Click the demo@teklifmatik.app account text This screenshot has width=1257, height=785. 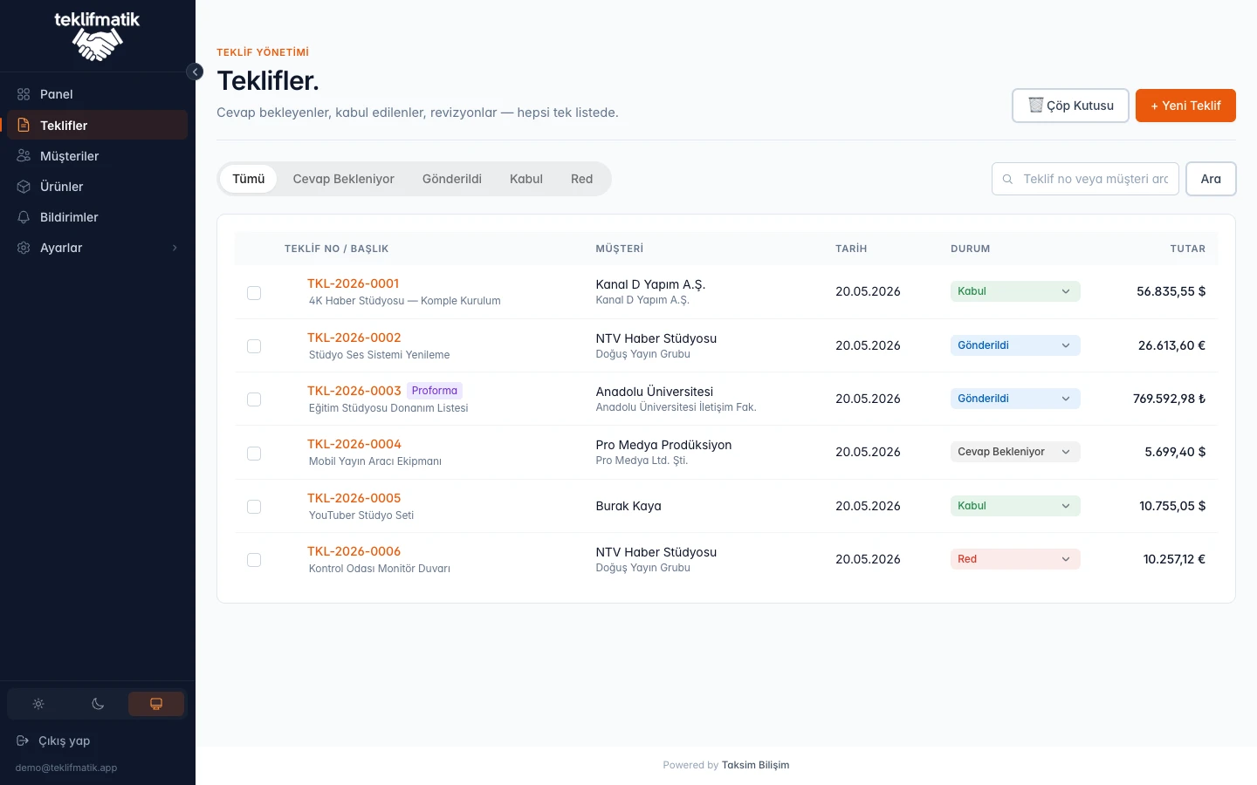click(x=66, y=768)
